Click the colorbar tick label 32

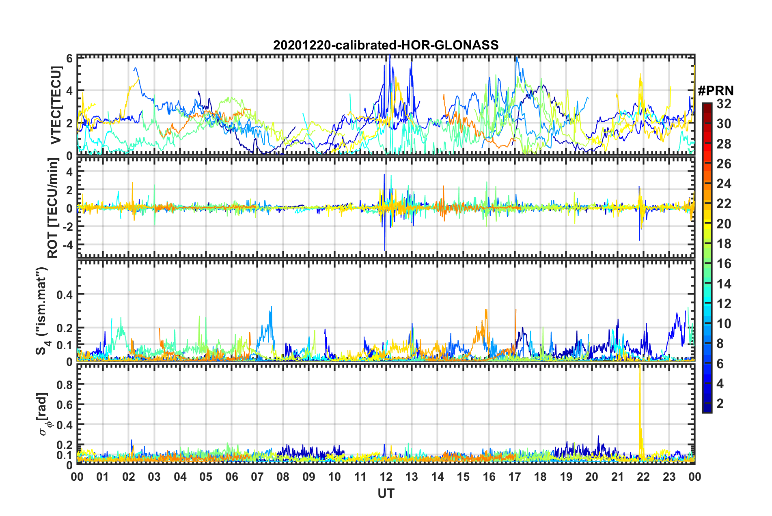point(724,104)
